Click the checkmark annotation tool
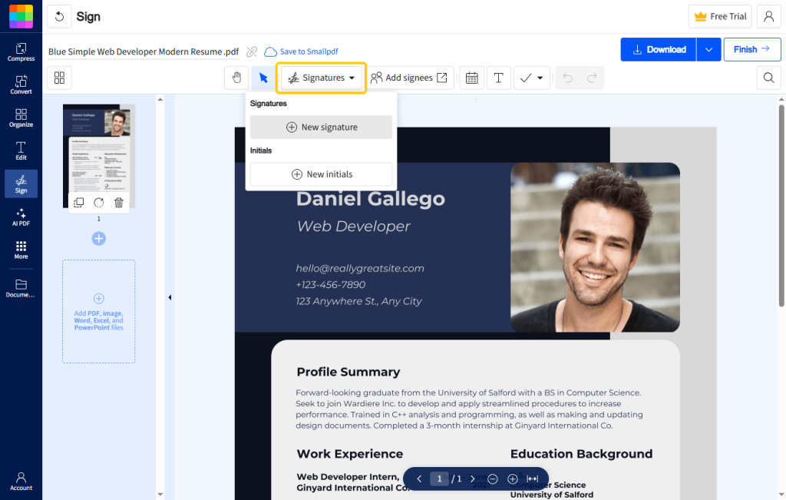Viewport: 786px width, 500px height. (526, 78)
